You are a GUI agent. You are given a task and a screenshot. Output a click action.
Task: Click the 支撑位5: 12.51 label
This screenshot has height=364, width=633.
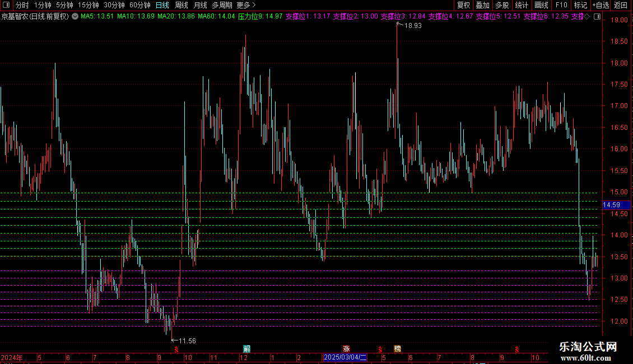[498, 17]
